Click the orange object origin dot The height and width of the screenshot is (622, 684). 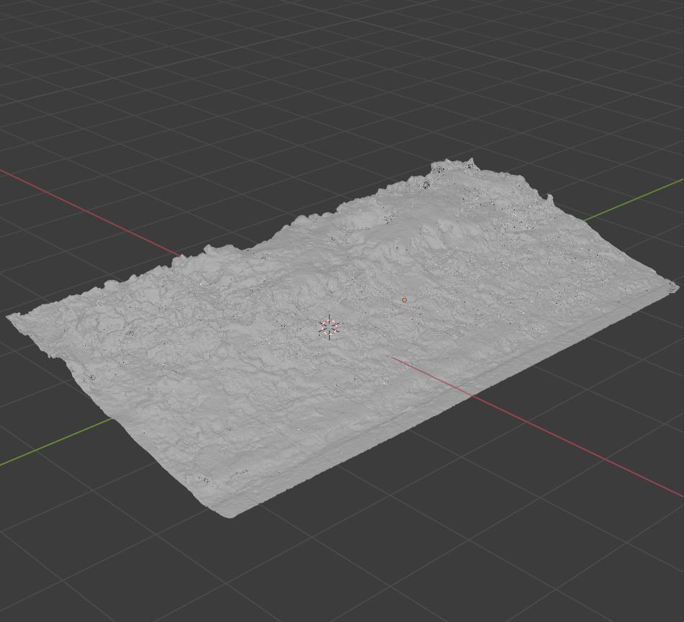pyautogui.click(x=405, y=300)
